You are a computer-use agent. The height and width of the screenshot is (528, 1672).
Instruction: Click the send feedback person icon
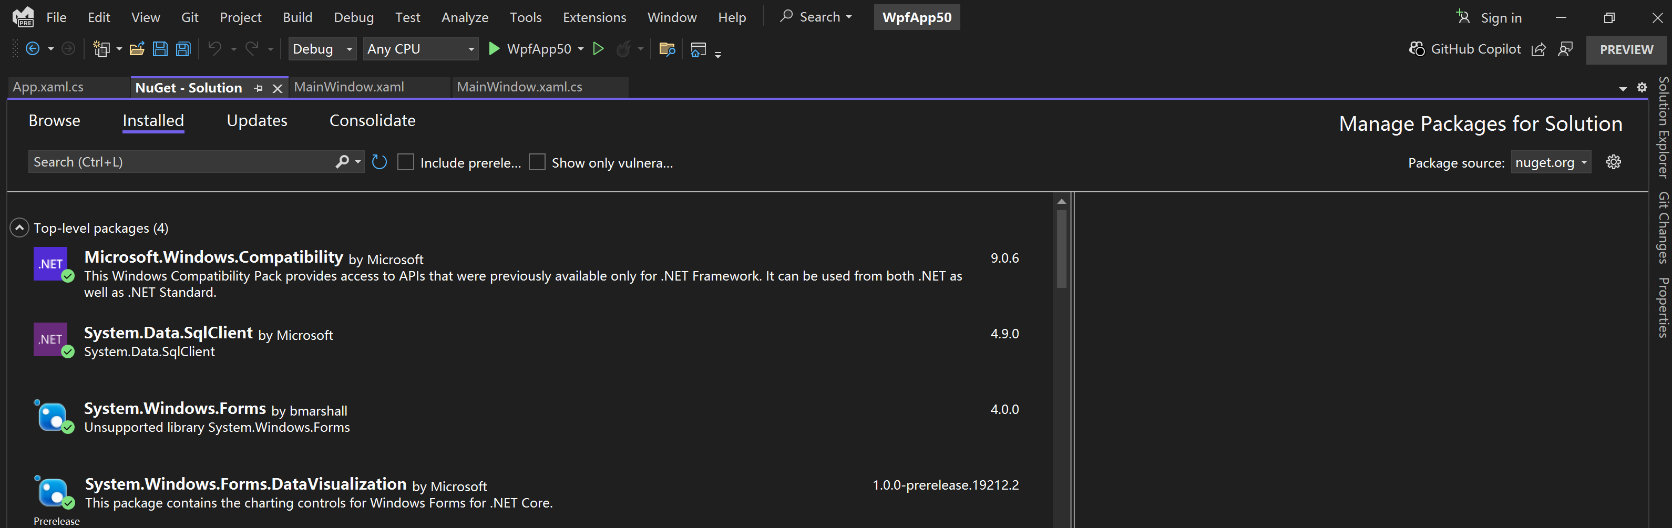click(x=1565, y=49)
